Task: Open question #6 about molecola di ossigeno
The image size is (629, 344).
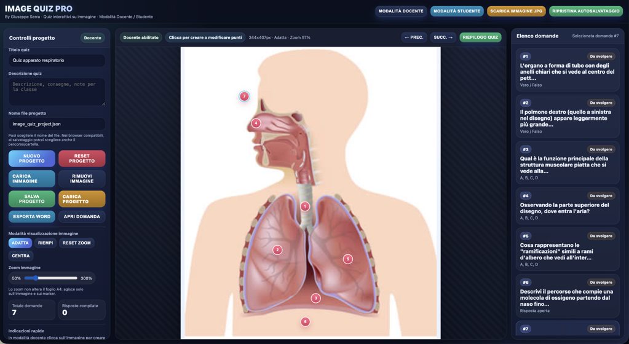Action: (x=568, y=296)
